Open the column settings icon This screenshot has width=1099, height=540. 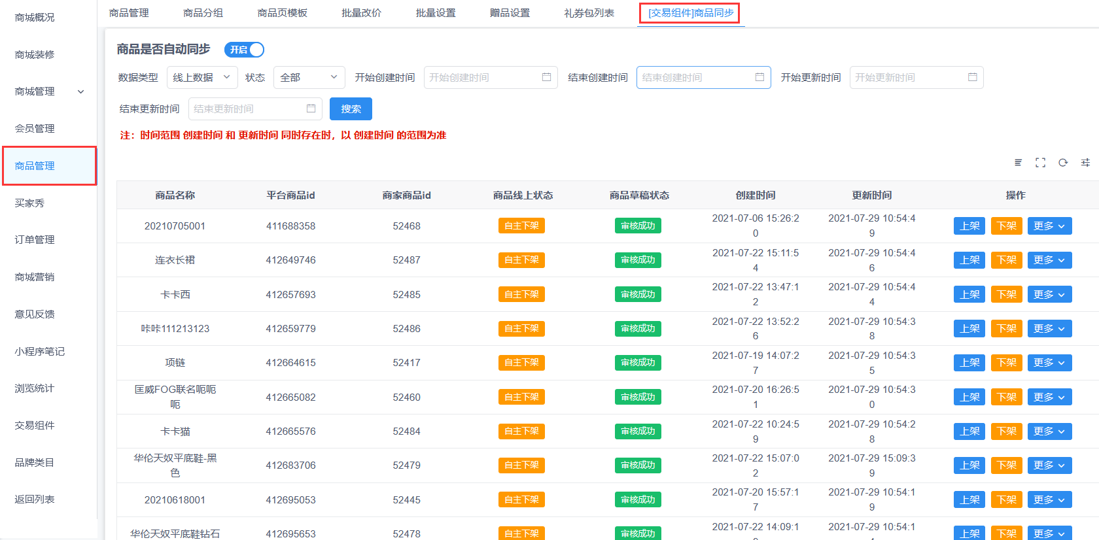(1085, 162)
